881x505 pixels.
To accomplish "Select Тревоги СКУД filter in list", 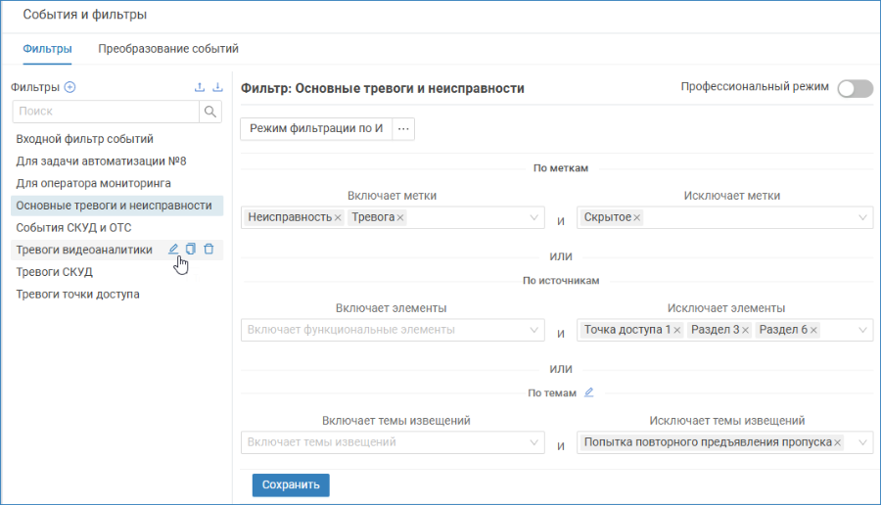I will click(x=55, y=272).
